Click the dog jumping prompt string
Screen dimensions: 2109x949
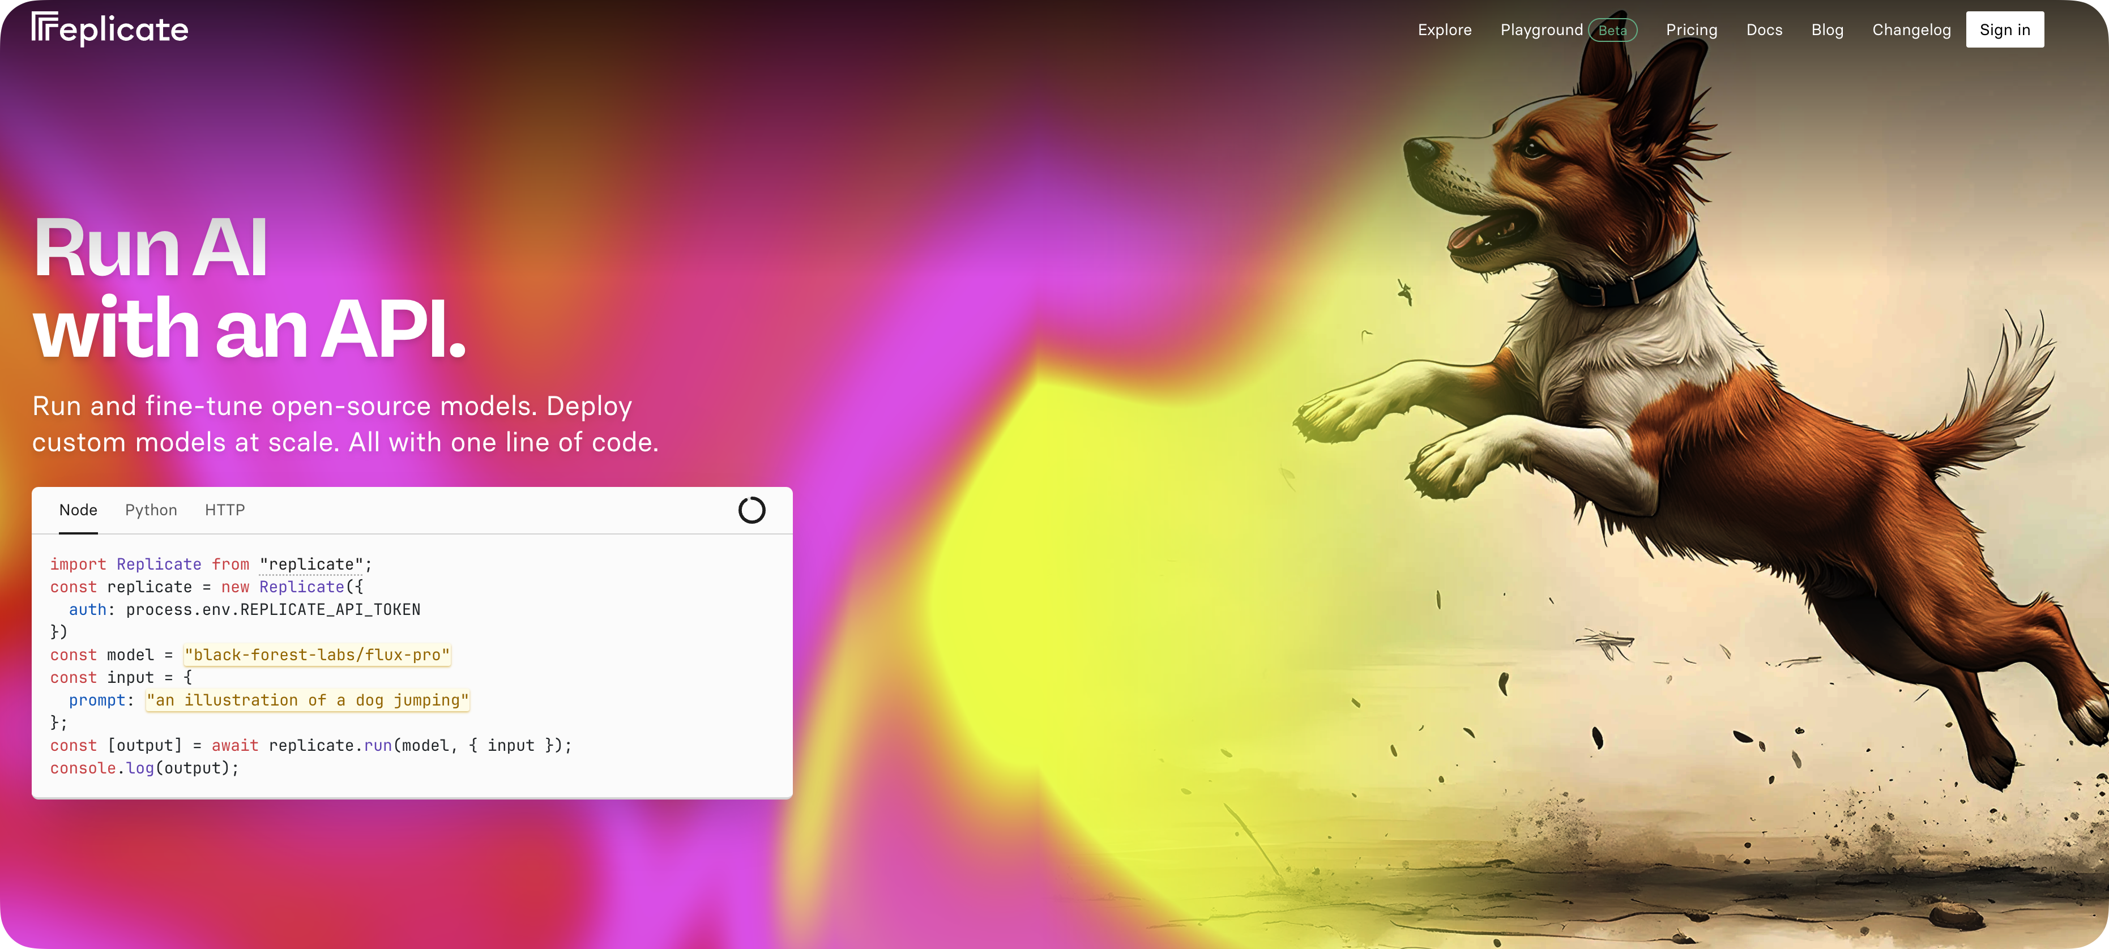[x=307, y=700]
